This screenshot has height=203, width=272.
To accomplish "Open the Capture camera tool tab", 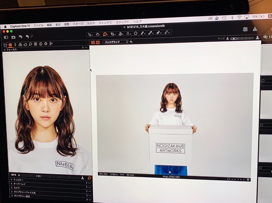I will (10, 45).
